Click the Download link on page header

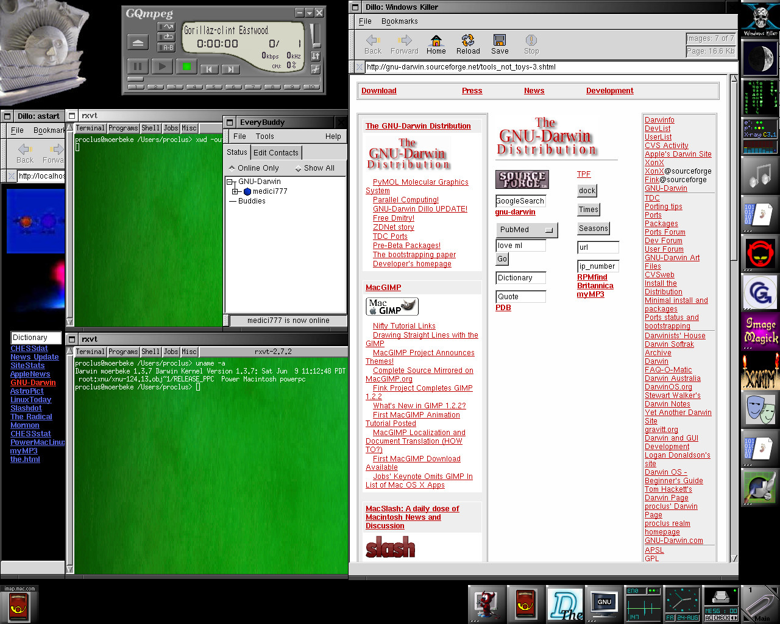[x=378, y=91]
